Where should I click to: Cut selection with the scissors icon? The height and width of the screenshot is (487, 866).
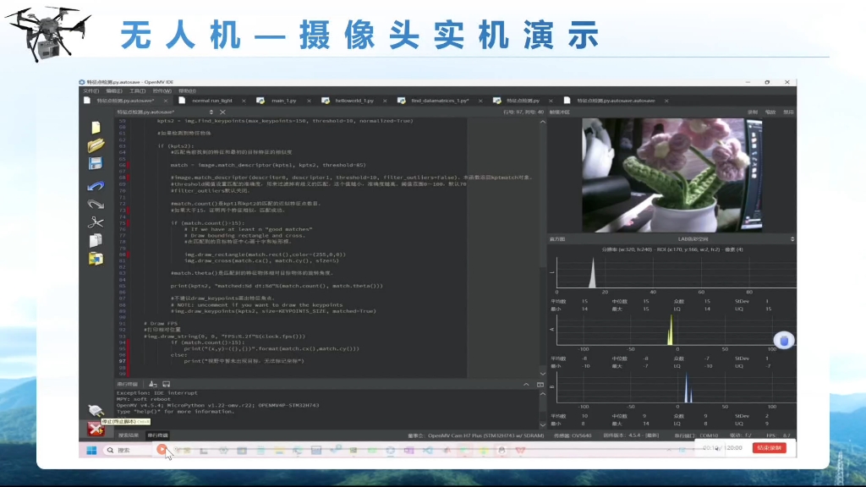96,222
